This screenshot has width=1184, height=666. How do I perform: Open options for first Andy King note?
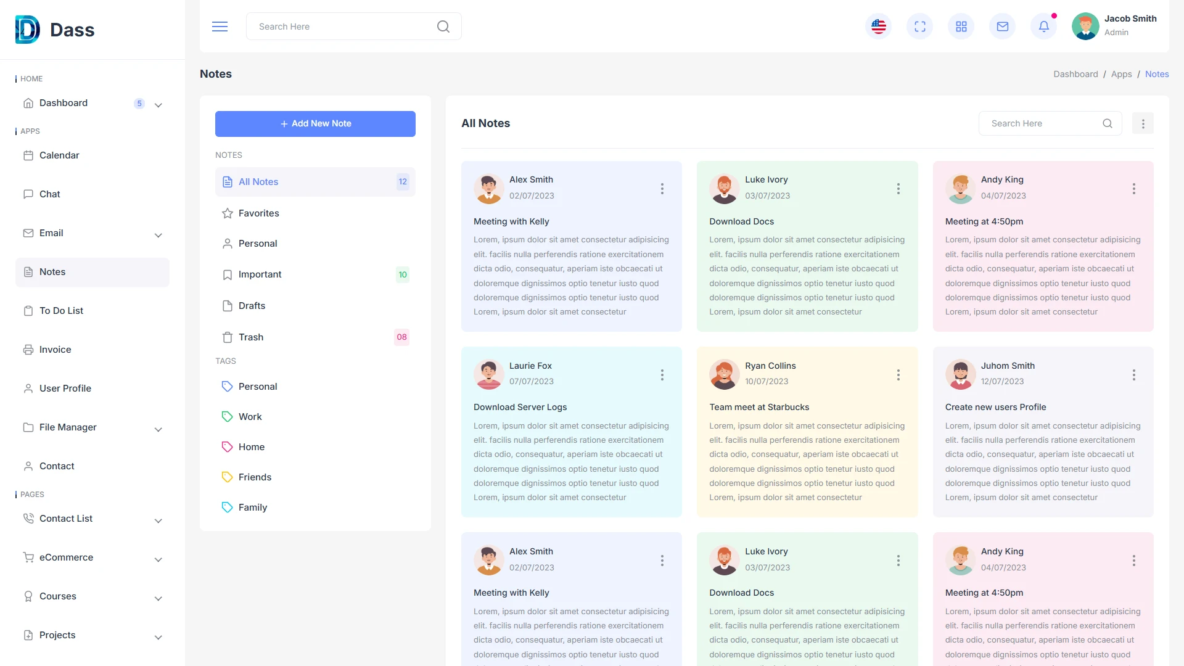click(x=1134, y=189)
